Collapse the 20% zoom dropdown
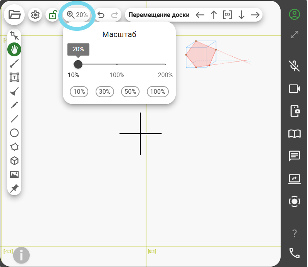Viewport: 308px width, 267px height. click(77, 15)
